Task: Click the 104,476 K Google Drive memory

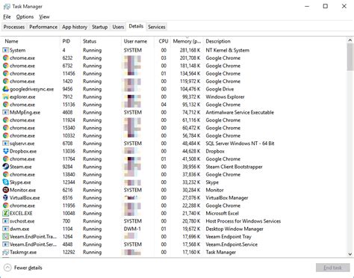Action: (x=190, y=89)
